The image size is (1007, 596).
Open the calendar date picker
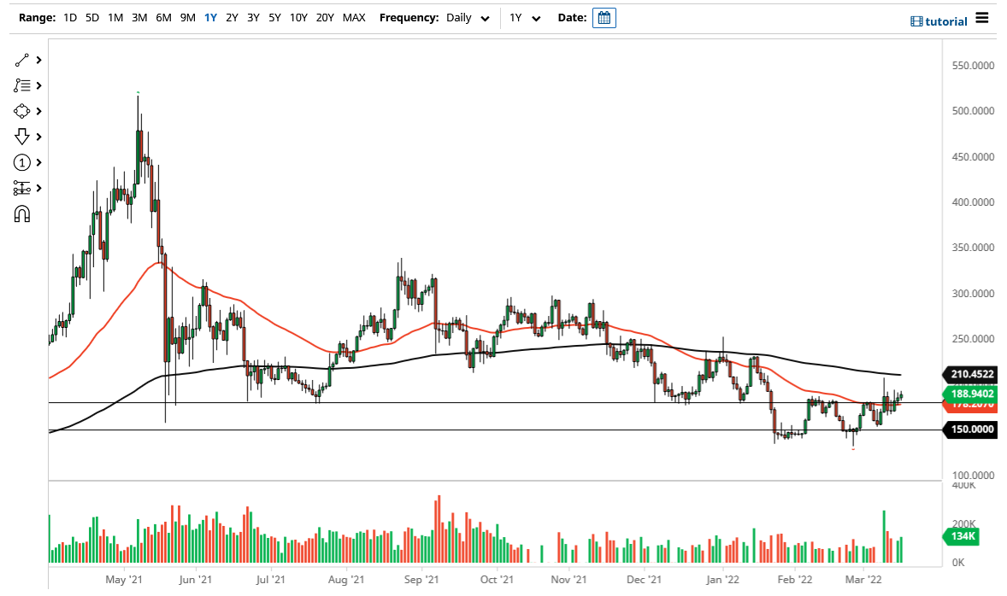pyautogui.click(x=604, y=17)
